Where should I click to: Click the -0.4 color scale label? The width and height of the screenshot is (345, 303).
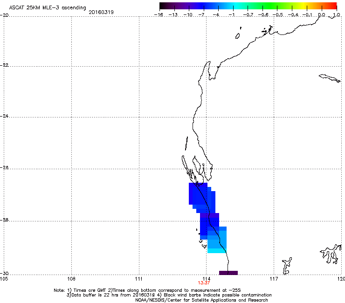point(293,15)
